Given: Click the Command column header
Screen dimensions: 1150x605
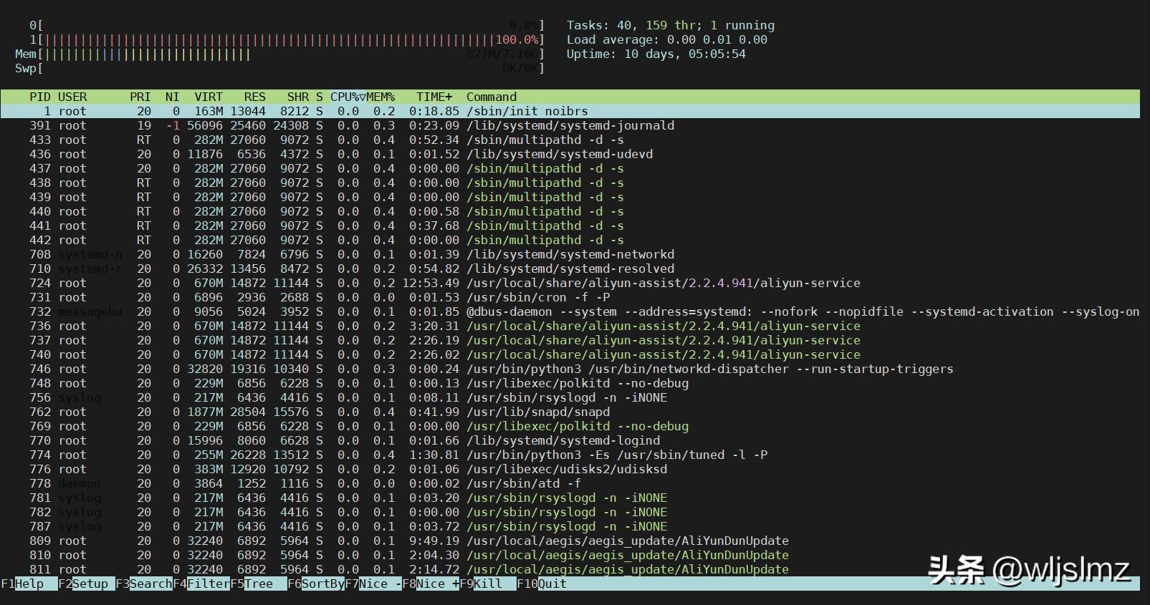Looking at the screenshot, I should pyautogui.click(x=492, y=97).
